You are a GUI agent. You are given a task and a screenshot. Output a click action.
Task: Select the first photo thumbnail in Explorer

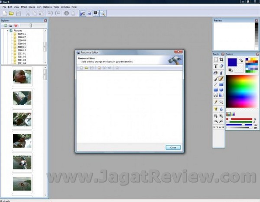pyautogui.click(x=22, y=77)
